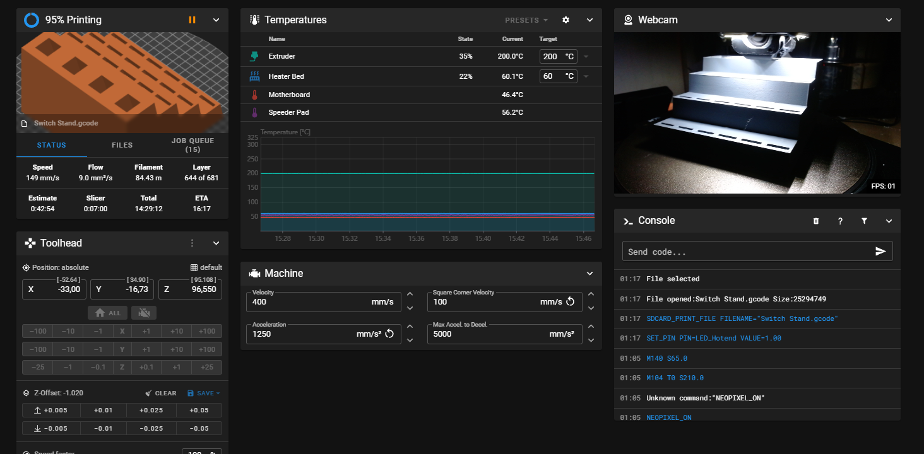Image resolution: width=924 pixels, height=454 pixels.
Task: Home all axes with ALL button
Action: click(107, 313)
